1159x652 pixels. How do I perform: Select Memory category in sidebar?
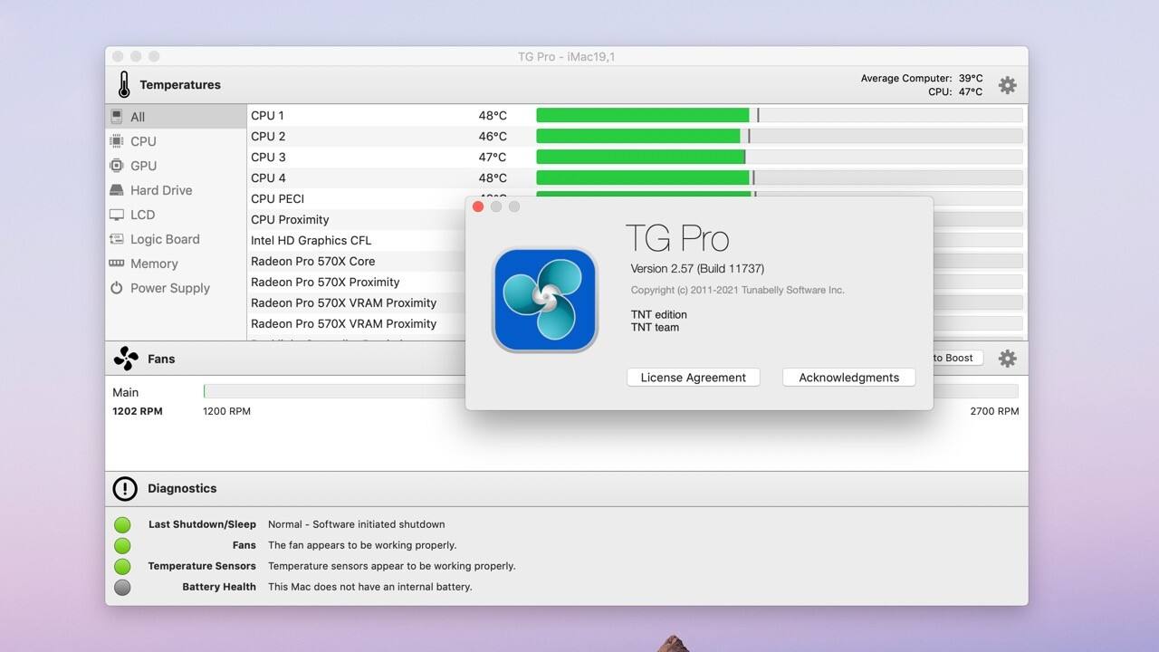(176, 264)
